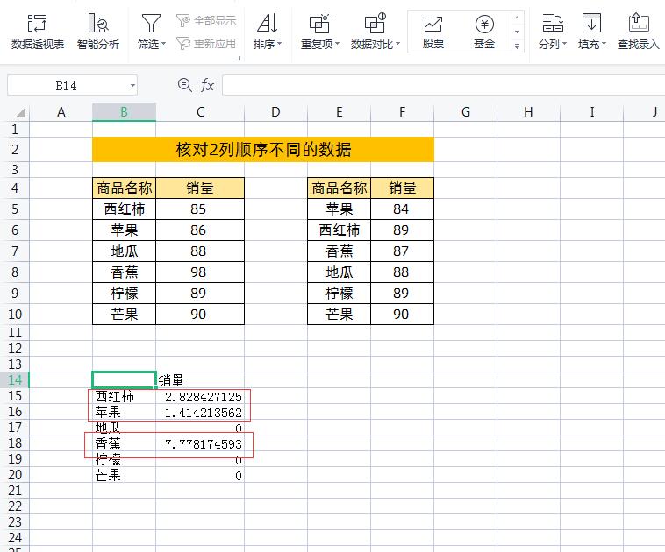Expand the 排序 dropdown arrow
665x552 pixels.
[279, 44]
